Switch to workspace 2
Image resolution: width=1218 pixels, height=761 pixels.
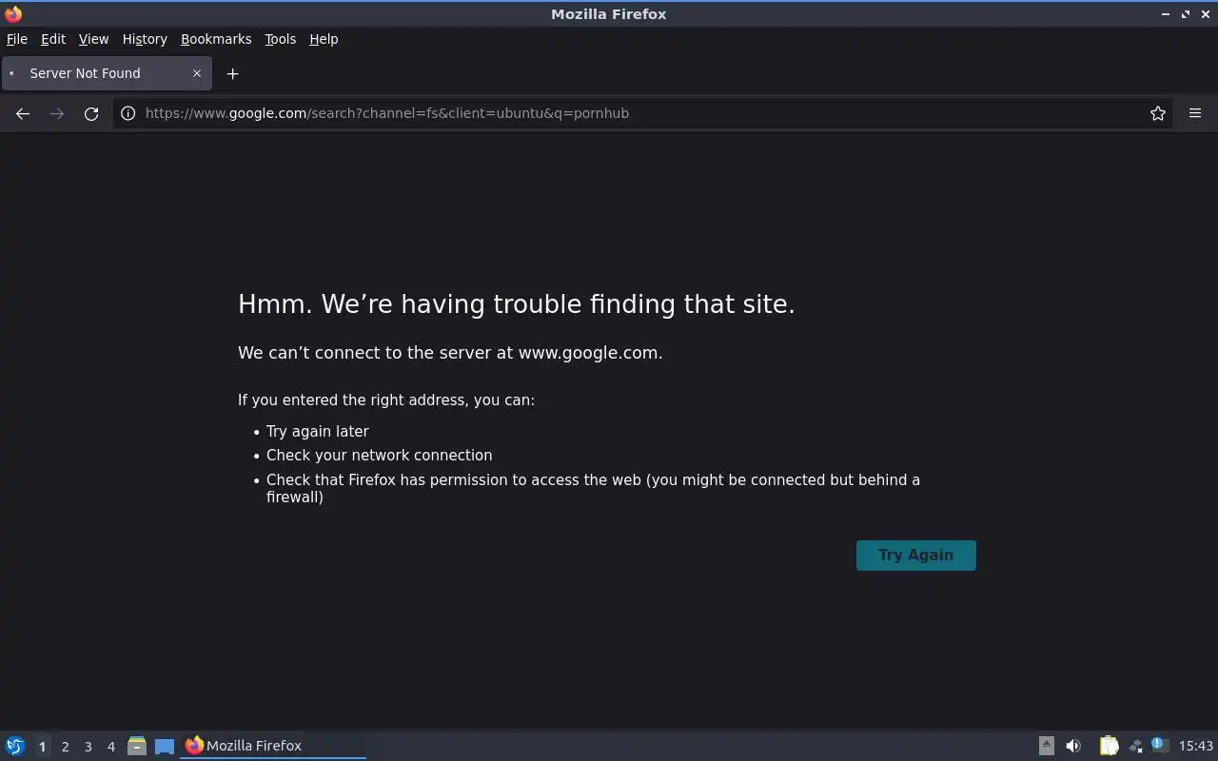[x=65, y=747]
